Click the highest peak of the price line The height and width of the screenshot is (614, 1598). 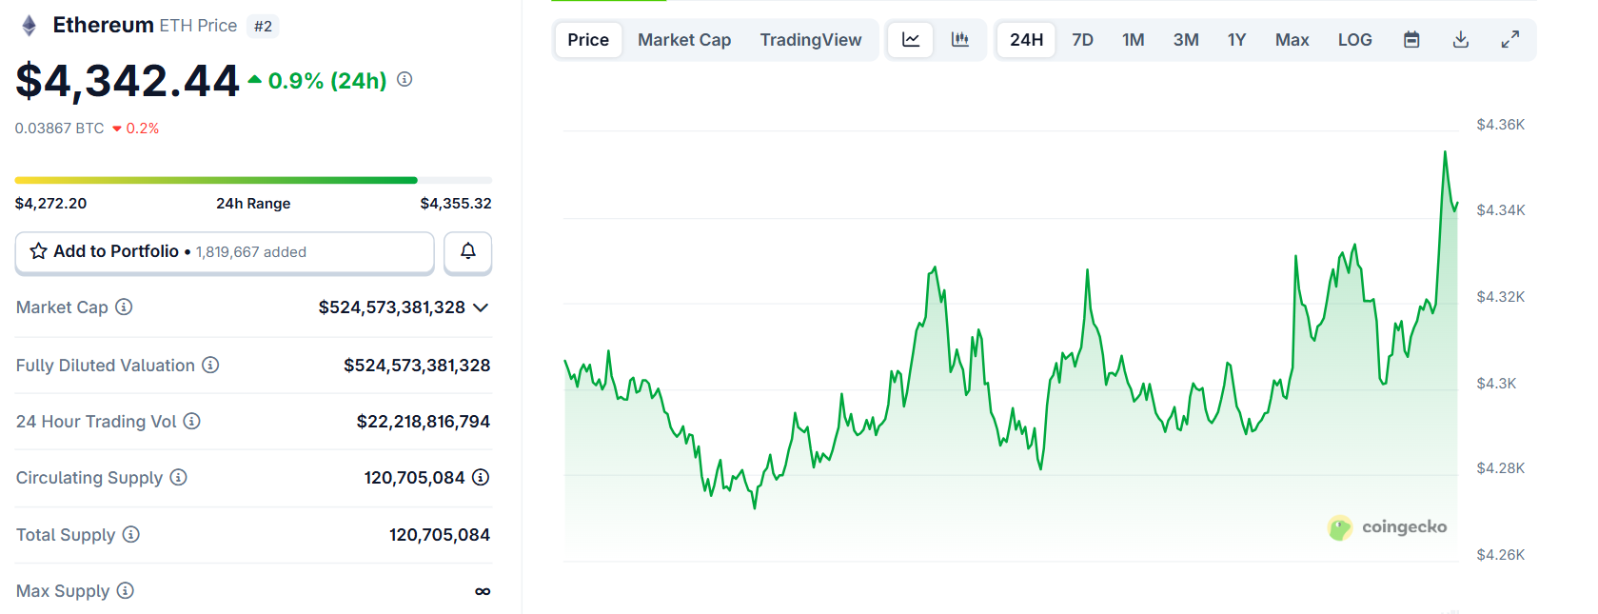coord(1445,152)
